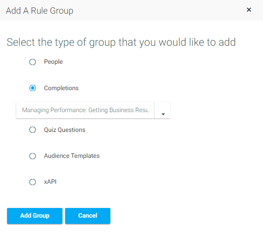Click the Managing Performance course field

coord(85,110)
